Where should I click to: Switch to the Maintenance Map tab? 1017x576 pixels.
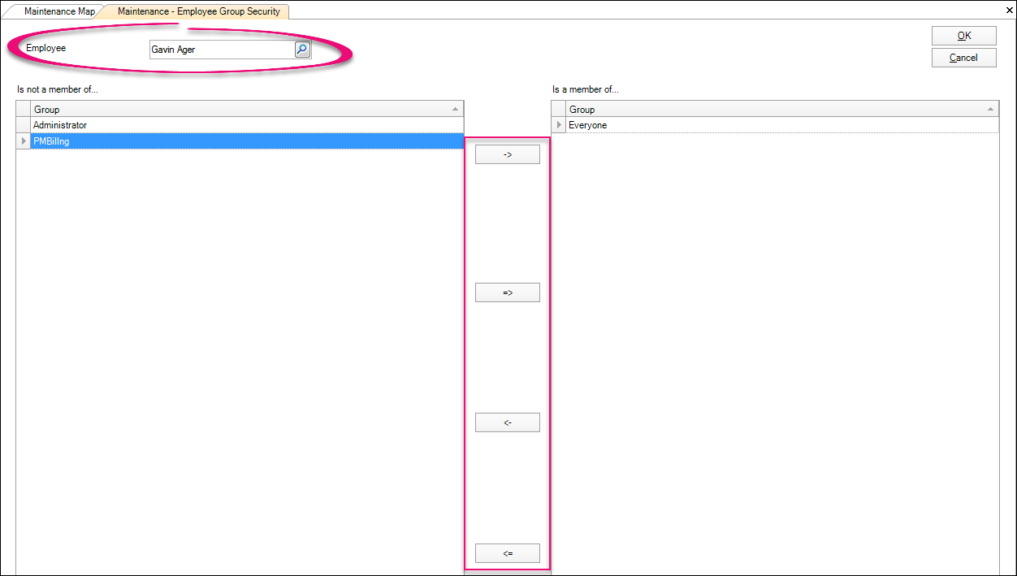58,11
